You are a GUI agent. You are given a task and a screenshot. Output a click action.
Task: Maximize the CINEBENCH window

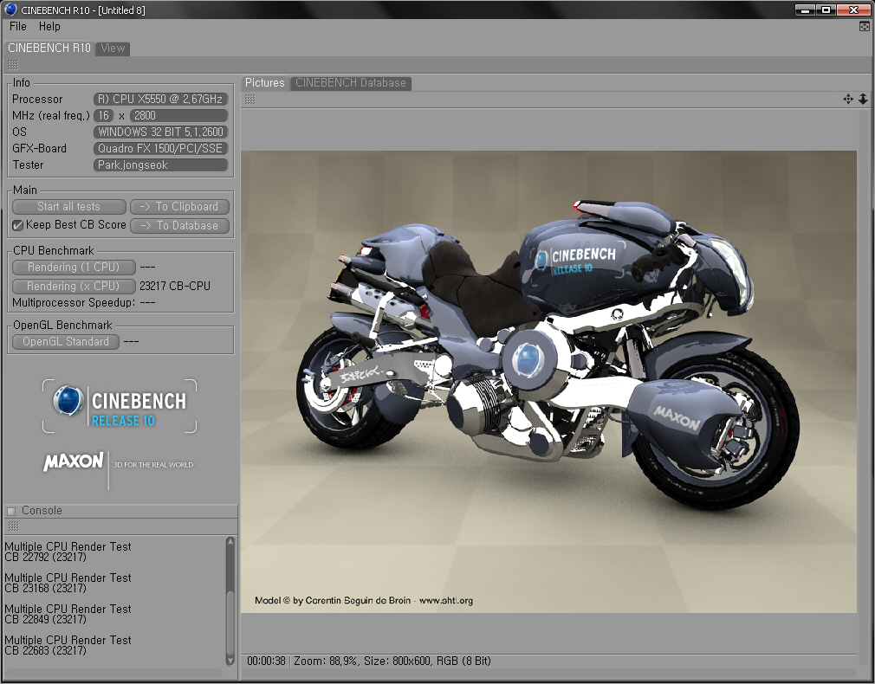click(826, 10)
